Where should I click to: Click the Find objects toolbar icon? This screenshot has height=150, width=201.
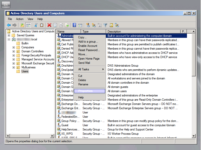point(111,25)
